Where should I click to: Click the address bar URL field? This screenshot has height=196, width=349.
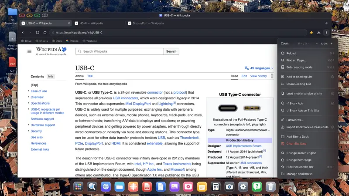click(178, 32)
